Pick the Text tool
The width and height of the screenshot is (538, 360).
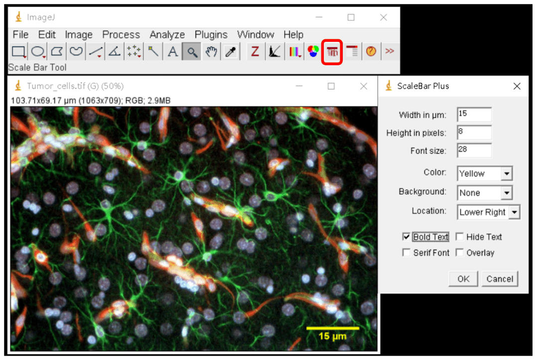172,51
